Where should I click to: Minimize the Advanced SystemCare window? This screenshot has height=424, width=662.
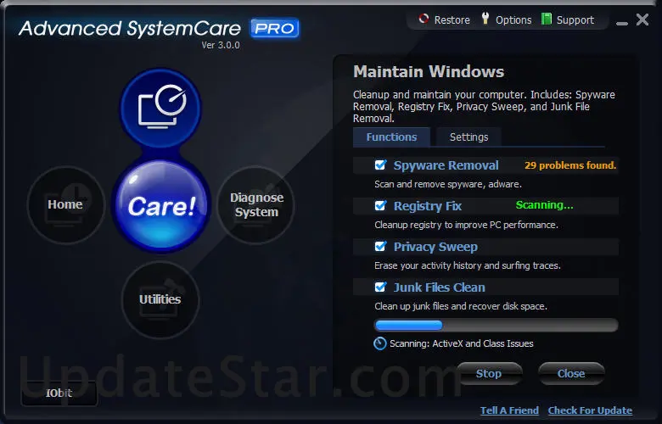(622, 23)
